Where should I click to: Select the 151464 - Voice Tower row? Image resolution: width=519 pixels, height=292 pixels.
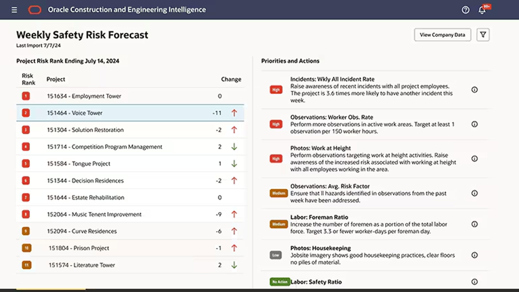point(130,113)
